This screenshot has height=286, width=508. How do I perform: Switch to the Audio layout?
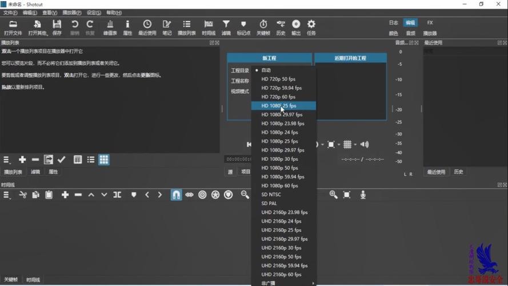click(x=410, y=33)
